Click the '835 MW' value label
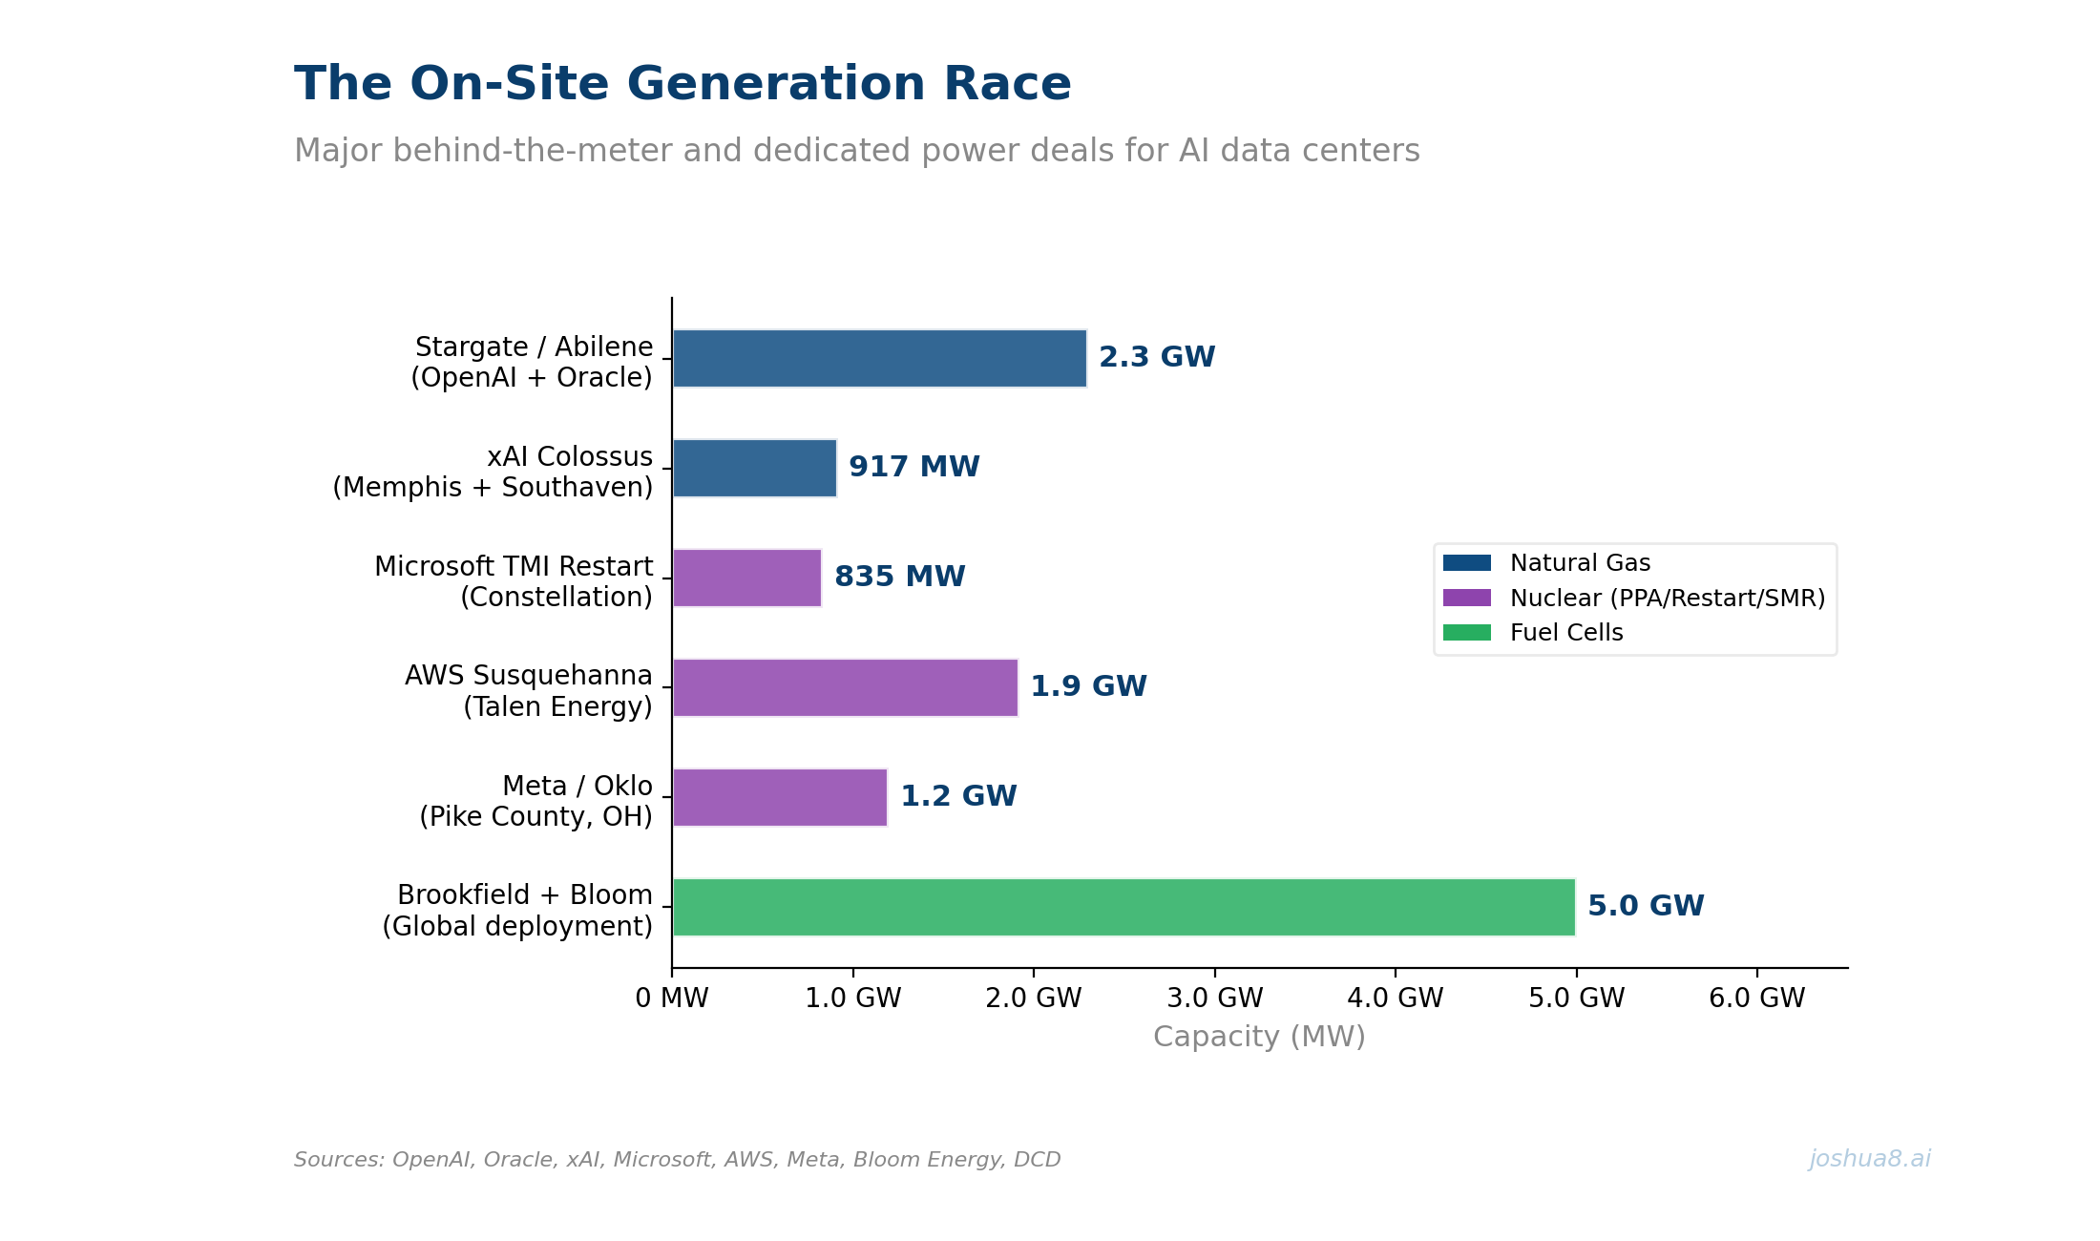This screenshot has height=1241, width=2100. pos(899,577)
